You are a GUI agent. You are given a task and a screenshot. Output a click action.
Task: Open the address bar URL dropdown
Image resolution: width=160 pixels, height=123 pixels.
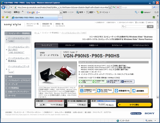[110, 7]
